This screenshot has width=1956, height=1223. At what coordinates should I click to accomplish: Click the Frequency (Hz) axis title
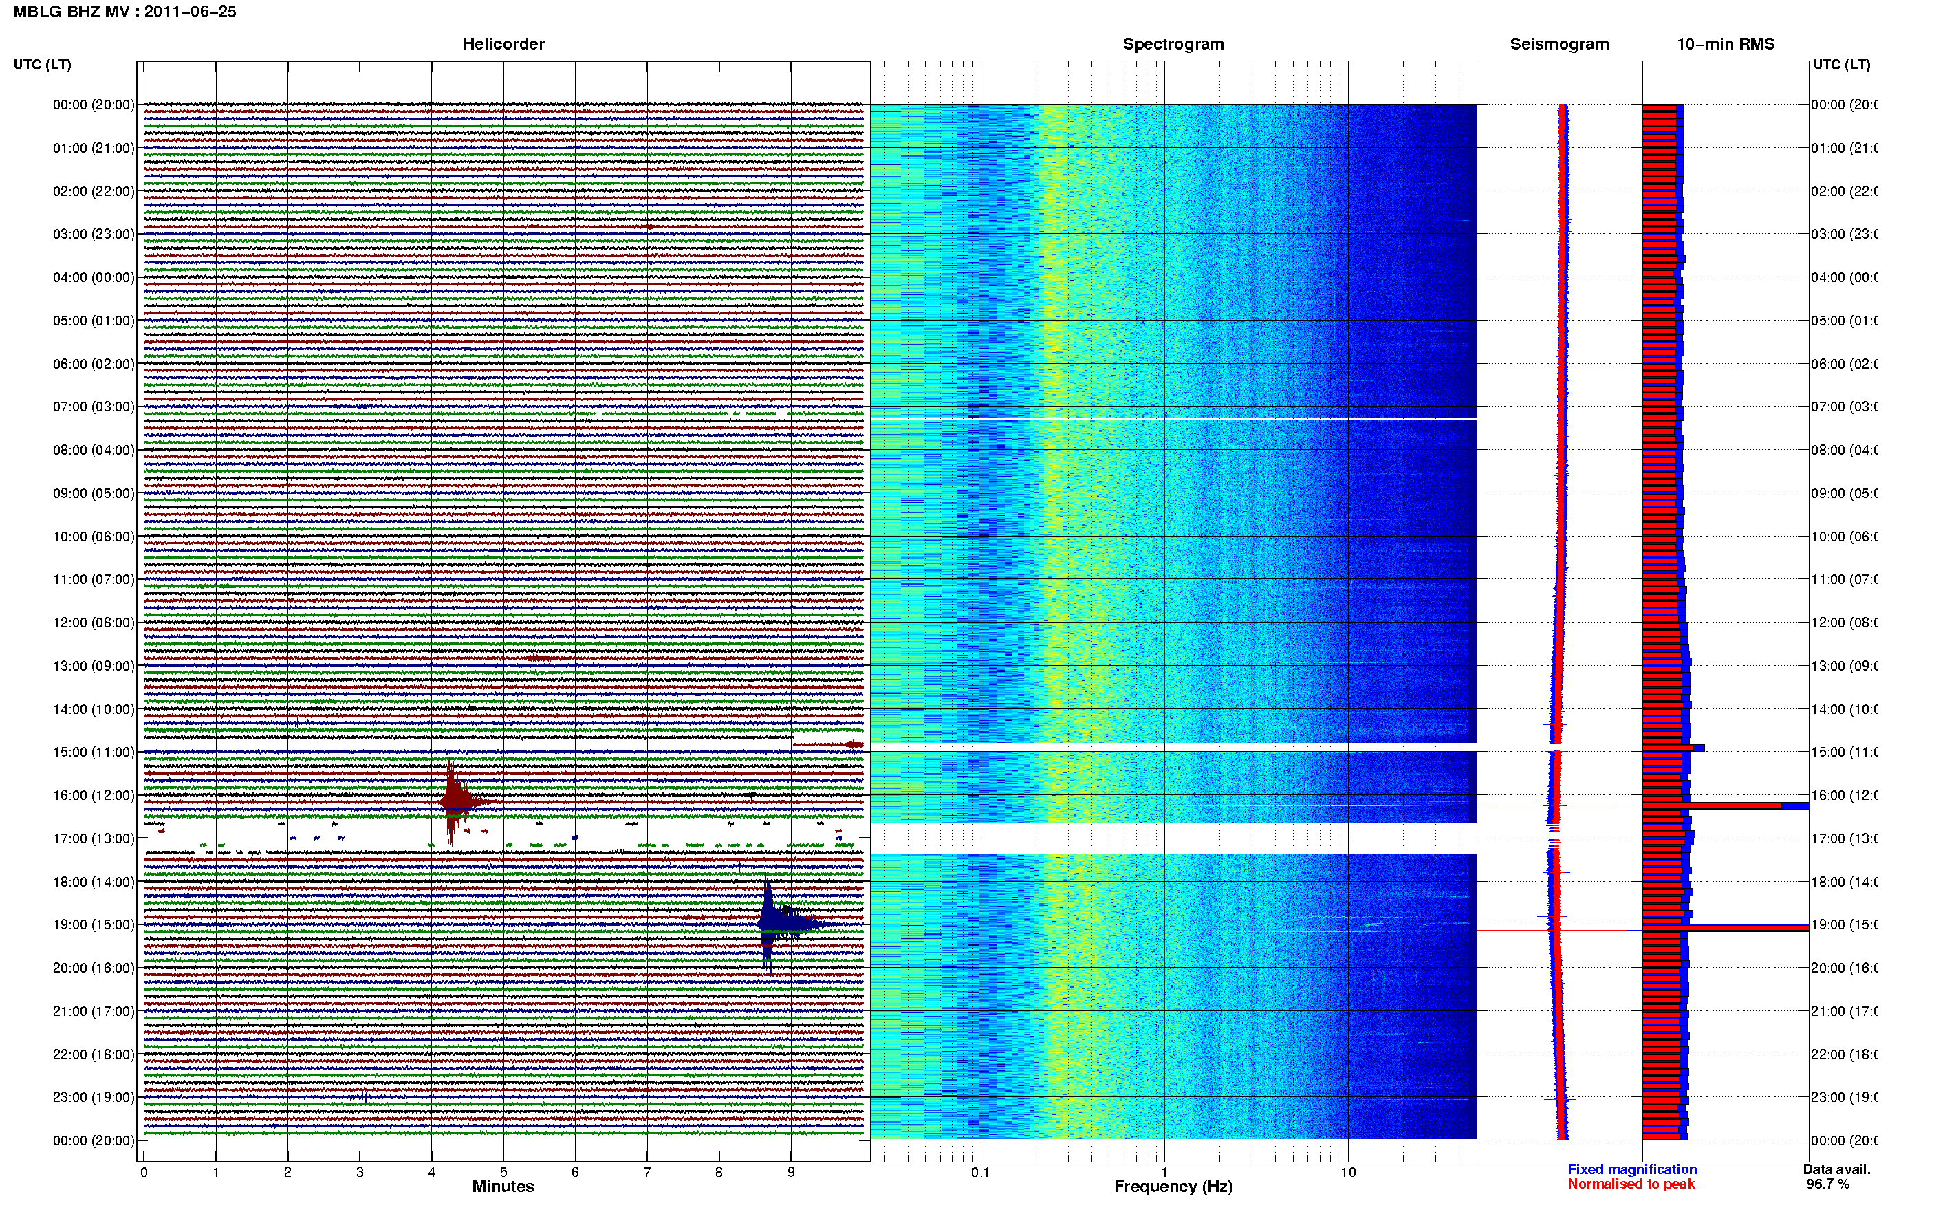(x=1173, y=1187)
